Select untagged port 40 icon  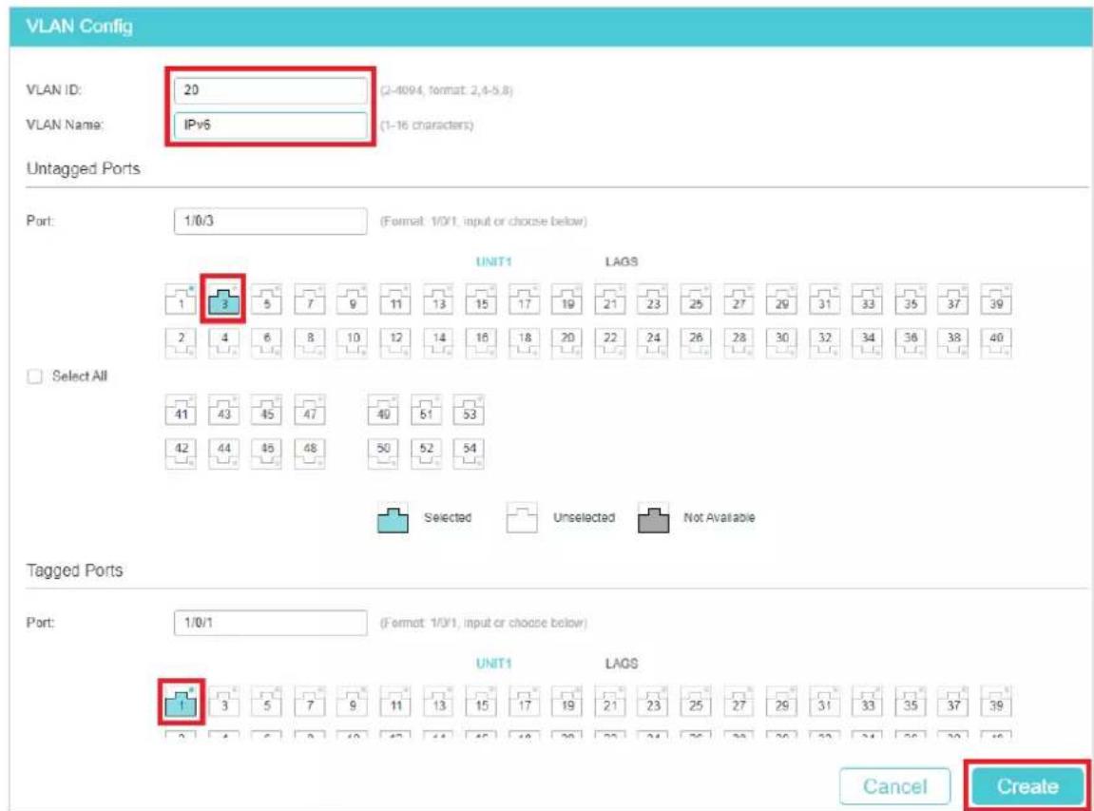996,342
